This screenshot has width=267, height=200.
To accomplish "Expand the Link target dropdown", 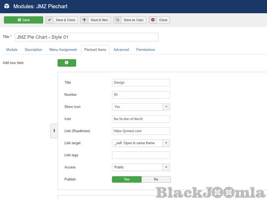I will click(141, 143).
